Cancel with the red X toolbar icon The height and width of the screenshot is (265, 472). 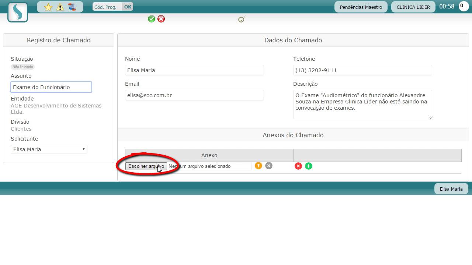pyautogui.click(x=161, y=19)
